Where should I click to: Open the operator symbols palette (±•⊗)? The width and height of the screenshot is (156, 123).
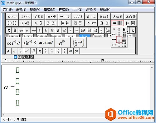coord(52,17)
